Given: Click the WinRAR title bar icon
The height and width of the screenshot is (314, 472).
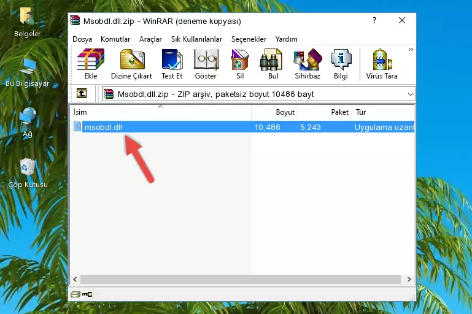Looking at the screenshot, I should pyautogui.click(x=75, y=20).
